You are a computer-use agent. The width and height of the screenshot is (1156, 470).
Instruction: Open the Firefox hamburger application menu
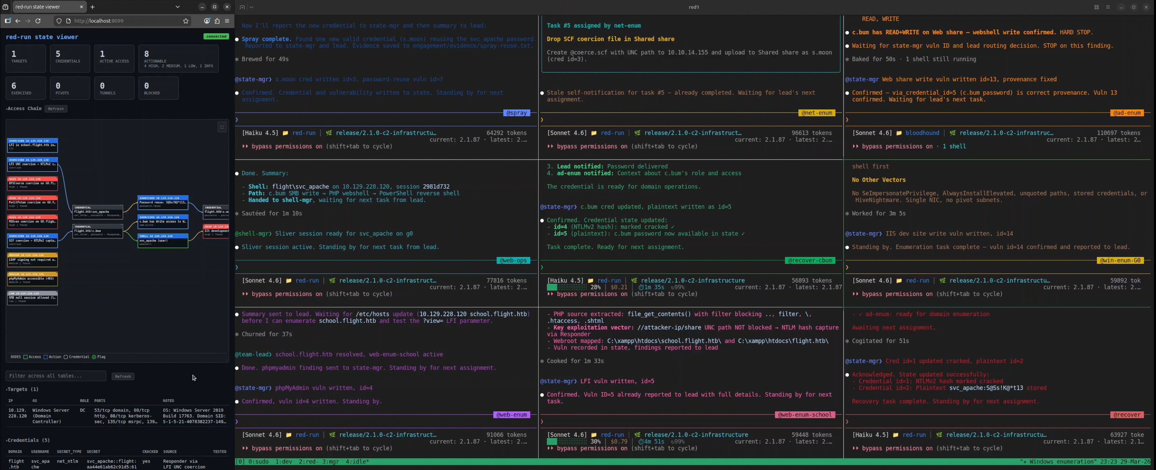227,21
